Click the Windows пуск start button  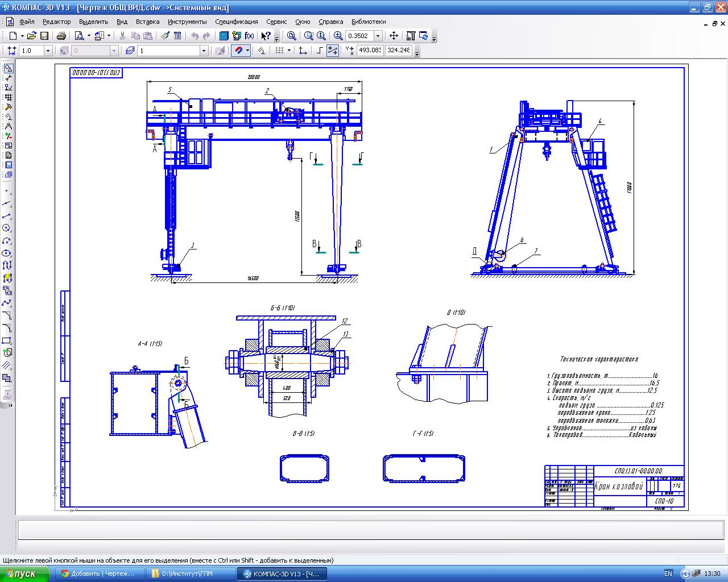point(25,573)
